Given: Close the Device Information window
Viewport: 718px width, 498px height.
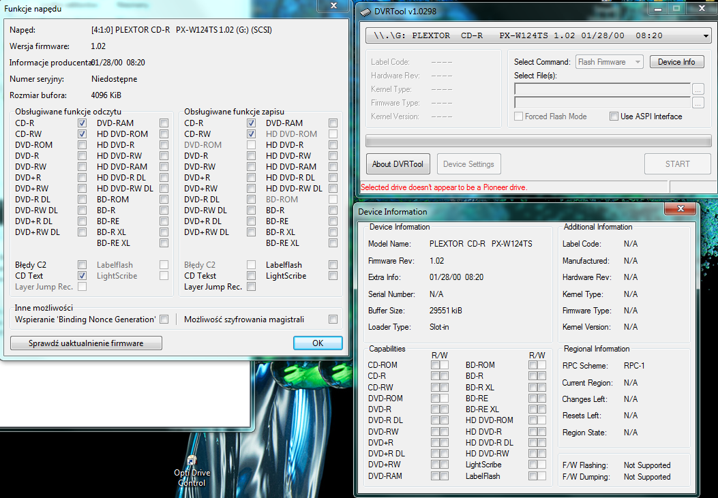Looking at the screenshot, I should pyautogui.click(x=680, y=208).
